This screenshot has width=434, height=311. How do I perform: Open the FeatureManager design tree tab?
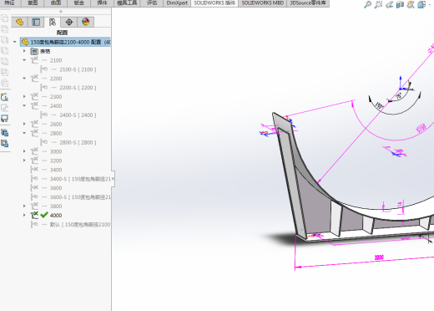(x=19, y=22)
